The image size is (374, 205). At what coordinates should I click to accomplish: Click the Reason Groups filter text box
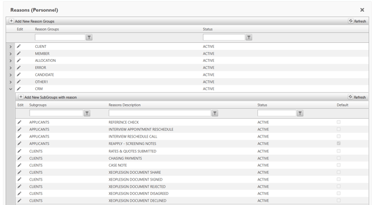(60, 37)
